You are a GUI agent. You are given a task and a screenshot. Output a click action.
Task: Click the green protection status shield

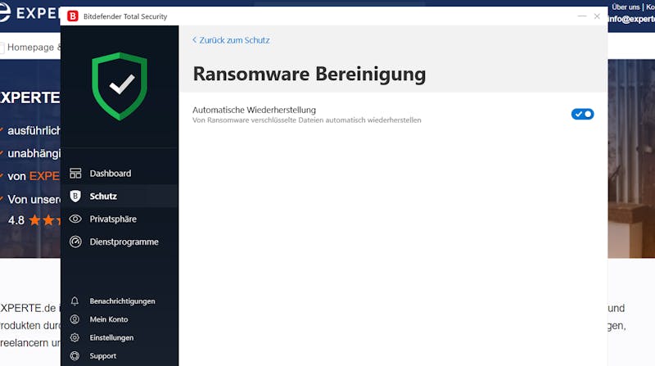(x=120, y=87)
